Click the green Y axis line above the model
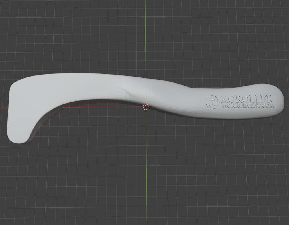Image resolution: width=289 pixels, height=225 pixels. tap(145, 37)
